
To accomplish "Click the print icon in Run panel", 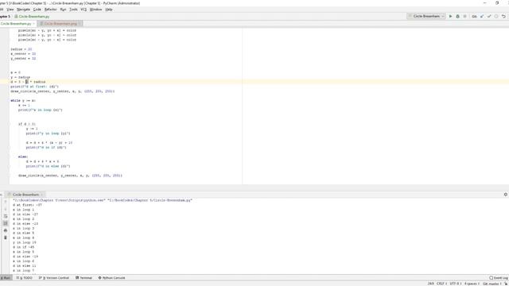I will point(6,230).
